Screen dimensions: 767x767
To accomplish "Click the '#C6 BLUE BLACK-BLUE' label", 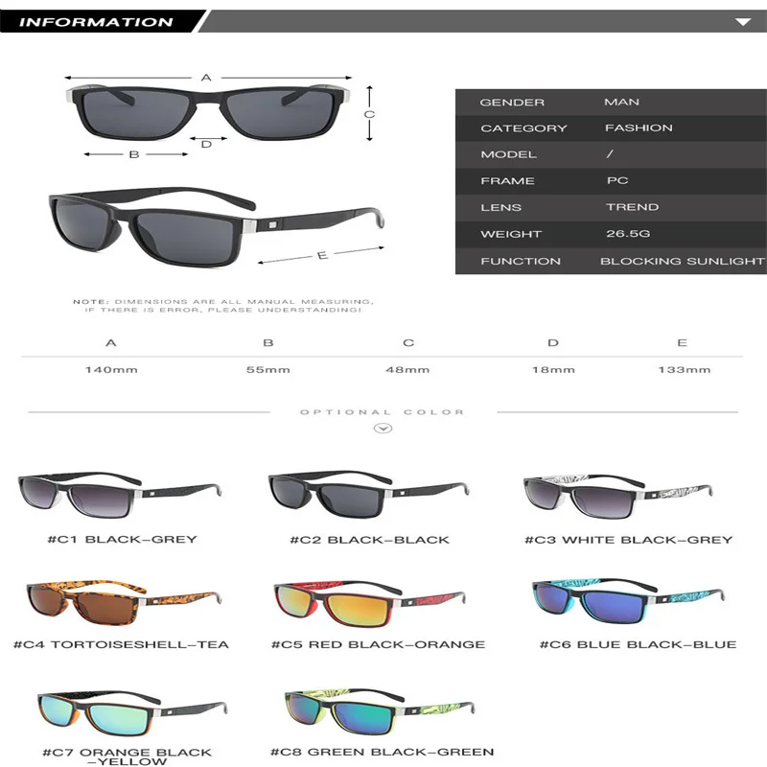I will click(638, 644).
